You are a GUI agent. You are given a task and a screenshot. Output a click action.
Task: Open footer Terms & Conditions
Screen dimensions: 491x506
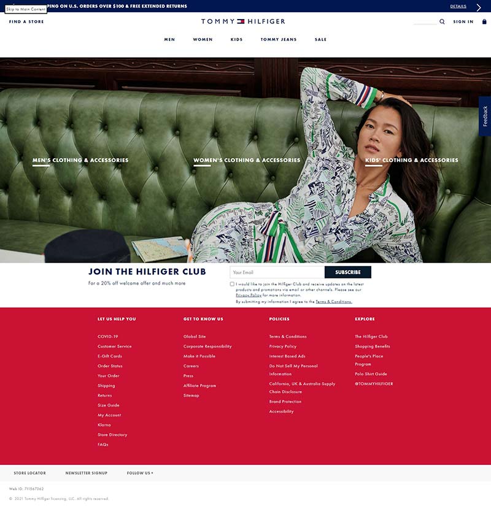(287, 336)
